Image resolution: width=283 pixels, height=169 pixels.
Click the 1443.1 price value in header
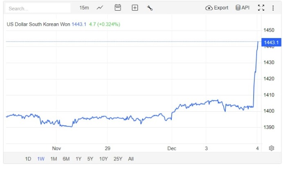[x=79, y=24]
